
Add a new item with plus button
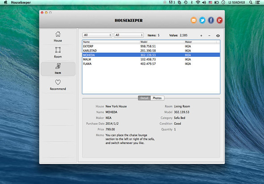(201, 35)
